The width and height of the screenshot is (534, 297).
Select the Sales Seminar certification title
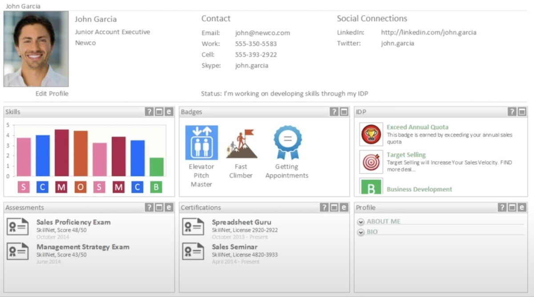[235, 247]
